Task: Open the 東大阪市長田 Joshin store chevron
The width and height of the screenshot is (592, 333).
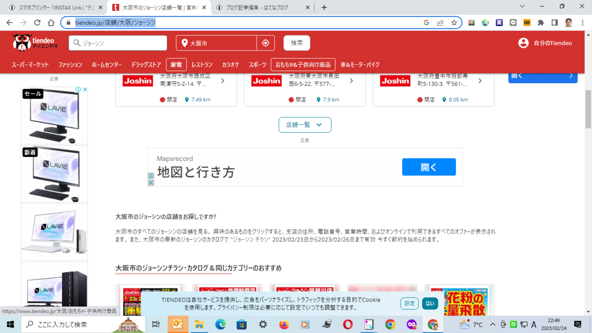Action: (x=351, y=80)
